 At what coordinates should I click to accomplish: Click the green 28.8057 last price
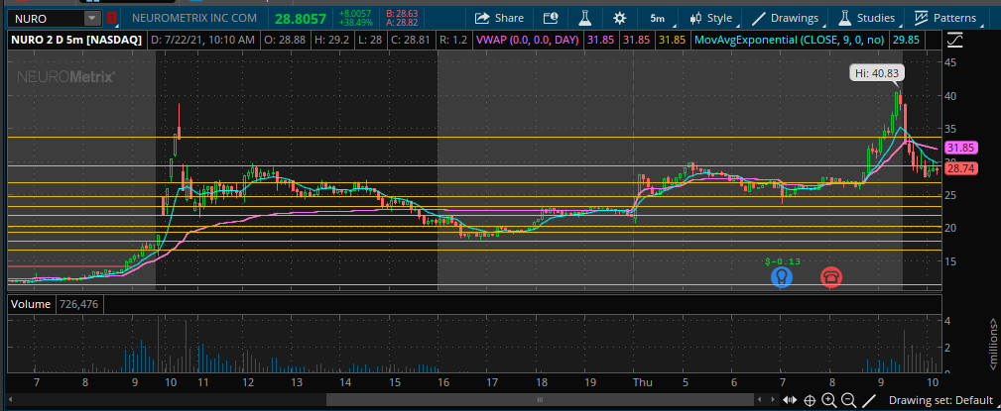pyautogui.click(x=301, y=19)
